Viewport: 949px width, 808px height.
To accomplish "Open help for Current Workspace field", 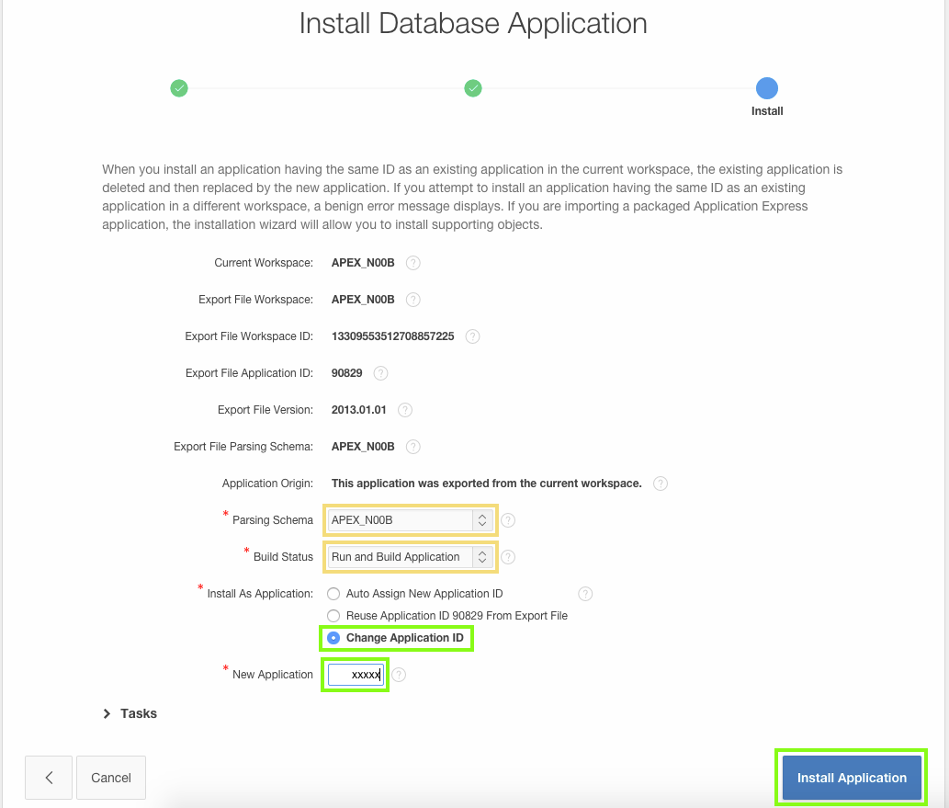I will [412, 263].
